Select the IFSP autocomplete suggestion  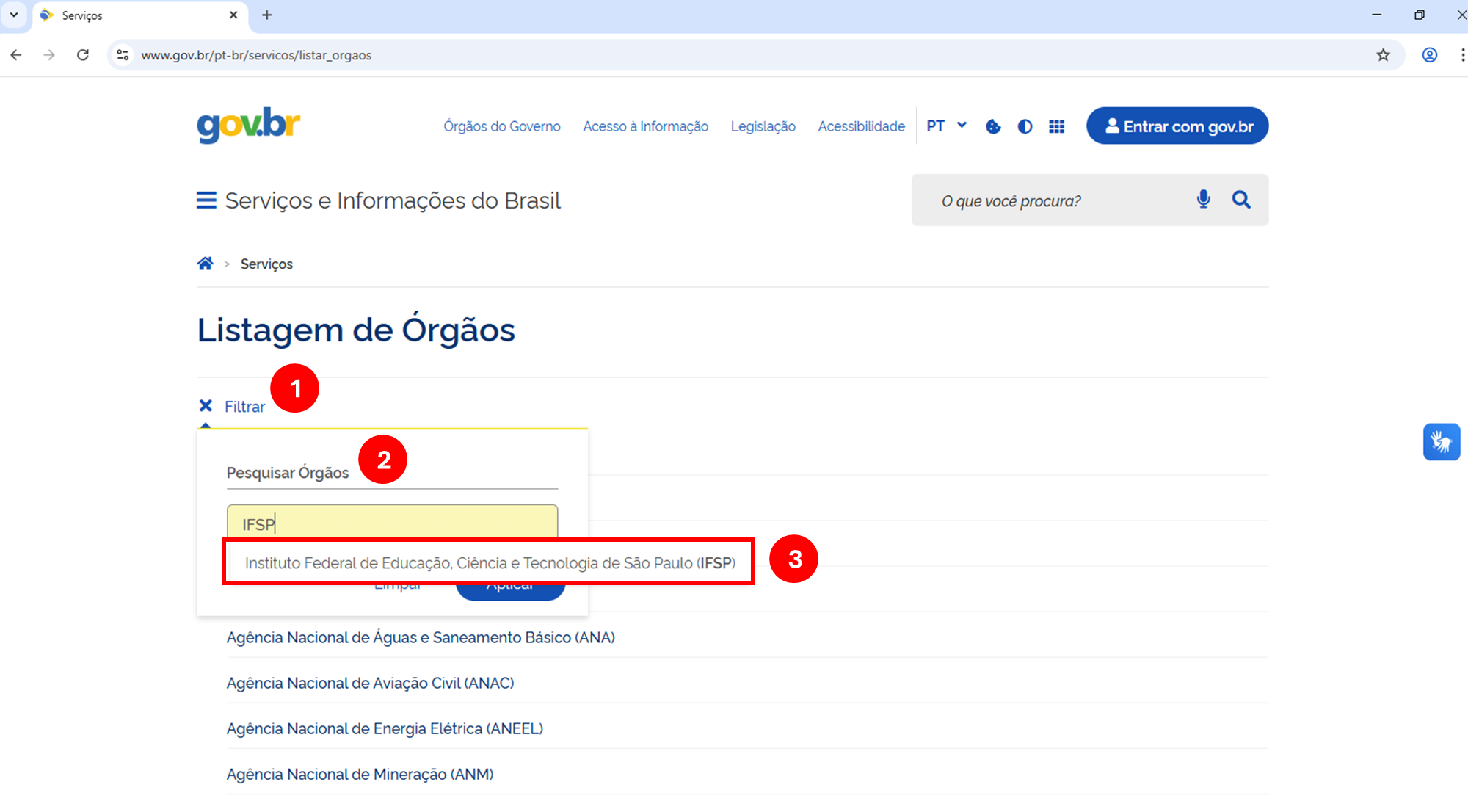[489, 563]
